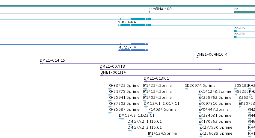Click the 205199 feature label
The image size is (255, 138).
pos(241,86)
